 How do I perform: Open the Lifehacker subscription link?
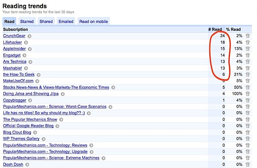[12, 42]
